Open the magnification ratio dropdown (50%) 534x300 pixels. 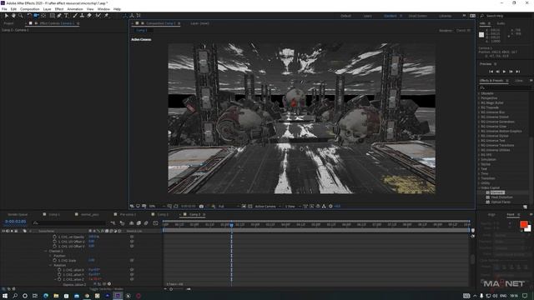pos(156,206)
